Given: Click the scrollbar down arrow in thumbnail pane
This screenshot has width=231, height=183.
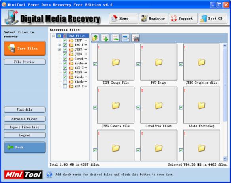Looking at the screenshot, I should pos(225,158).
